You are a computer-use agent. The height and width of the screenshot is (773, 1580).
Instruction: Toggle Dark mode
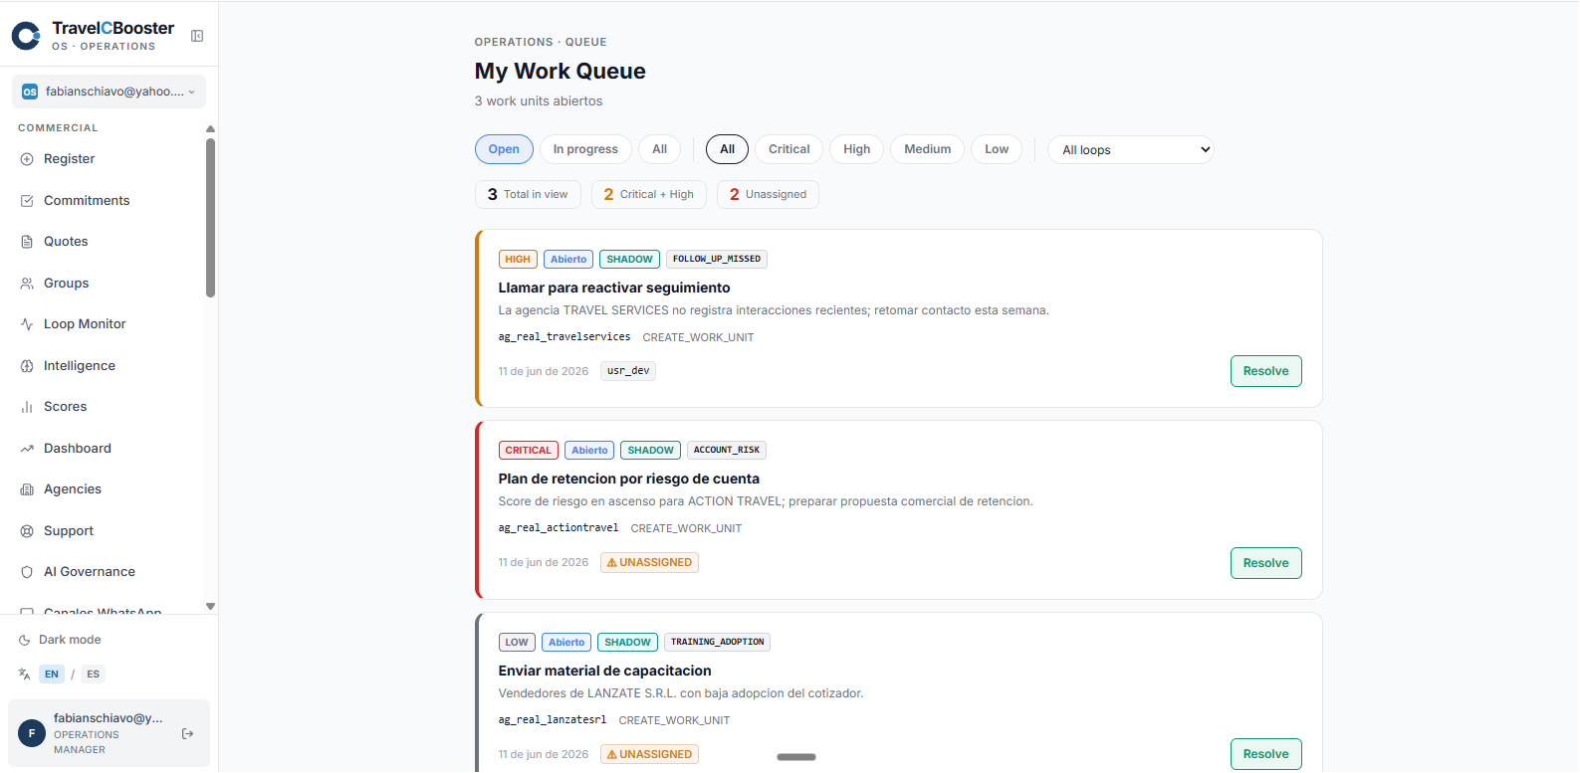pyautogui.click(x=60, y=640)
